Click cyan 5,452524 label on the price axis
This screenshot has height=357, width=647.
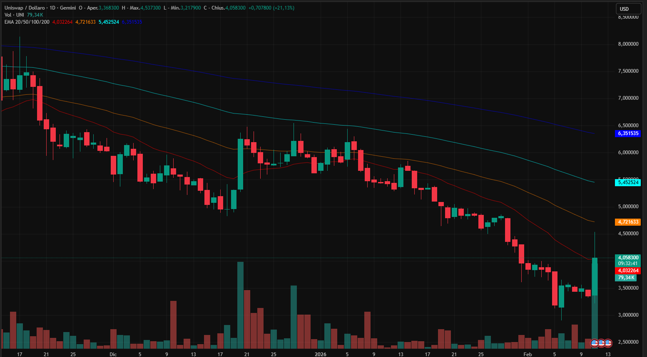[628, 182]
